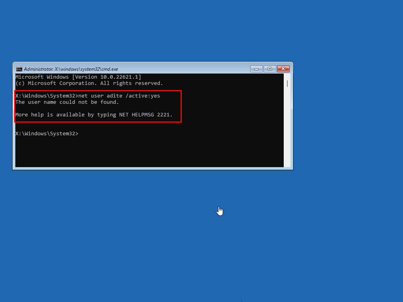Image resolution: width=403 pixels, height=302 pixels.
Task: Click the 'net user adite /active:yes' command line
Action: (88, 96)
